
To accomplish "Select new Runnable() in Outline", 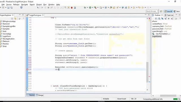I will (x=163, y=34).
